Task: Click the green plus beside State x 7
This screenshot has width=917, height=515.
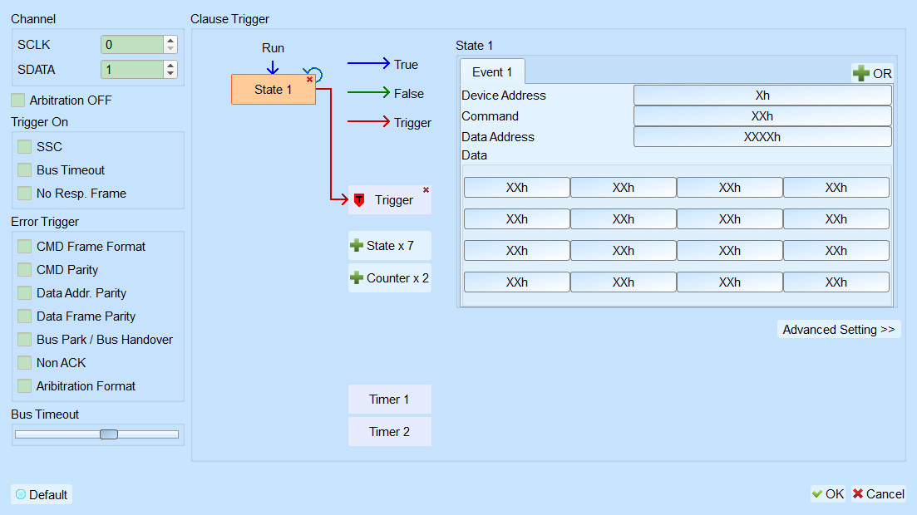Action: click(356, 246)
